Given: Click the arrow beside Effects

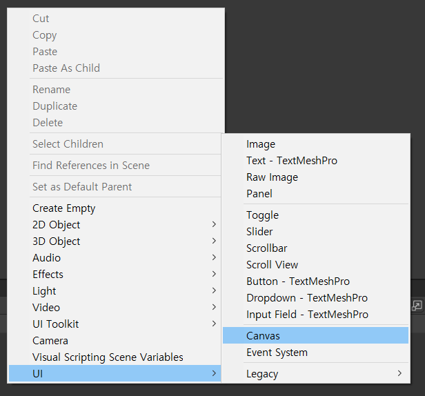Looking at the screenshot, I should point(214,274).
